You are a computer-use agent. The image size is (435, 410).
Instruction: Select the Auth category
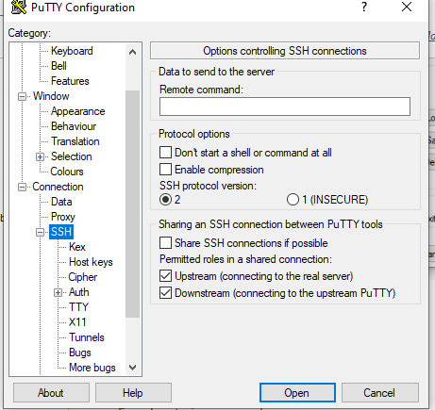[x=79, y=292]
